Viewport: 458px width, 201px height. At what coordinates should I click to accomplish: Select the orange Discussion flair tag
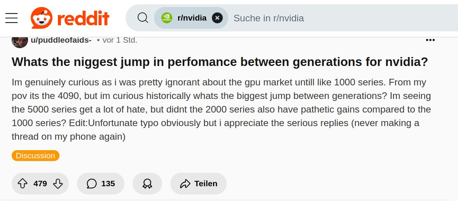tap(35, 156)
